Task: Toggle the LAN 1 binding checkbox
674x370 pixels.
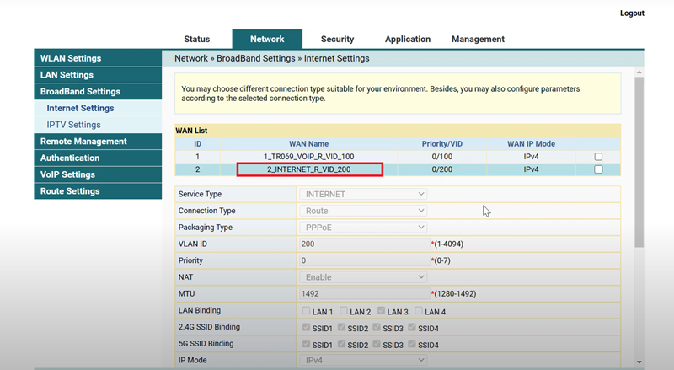Action: [306, 312]
